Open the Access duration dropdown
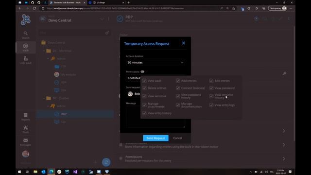This screenshot has height=175, width=311. pos(155,63)
